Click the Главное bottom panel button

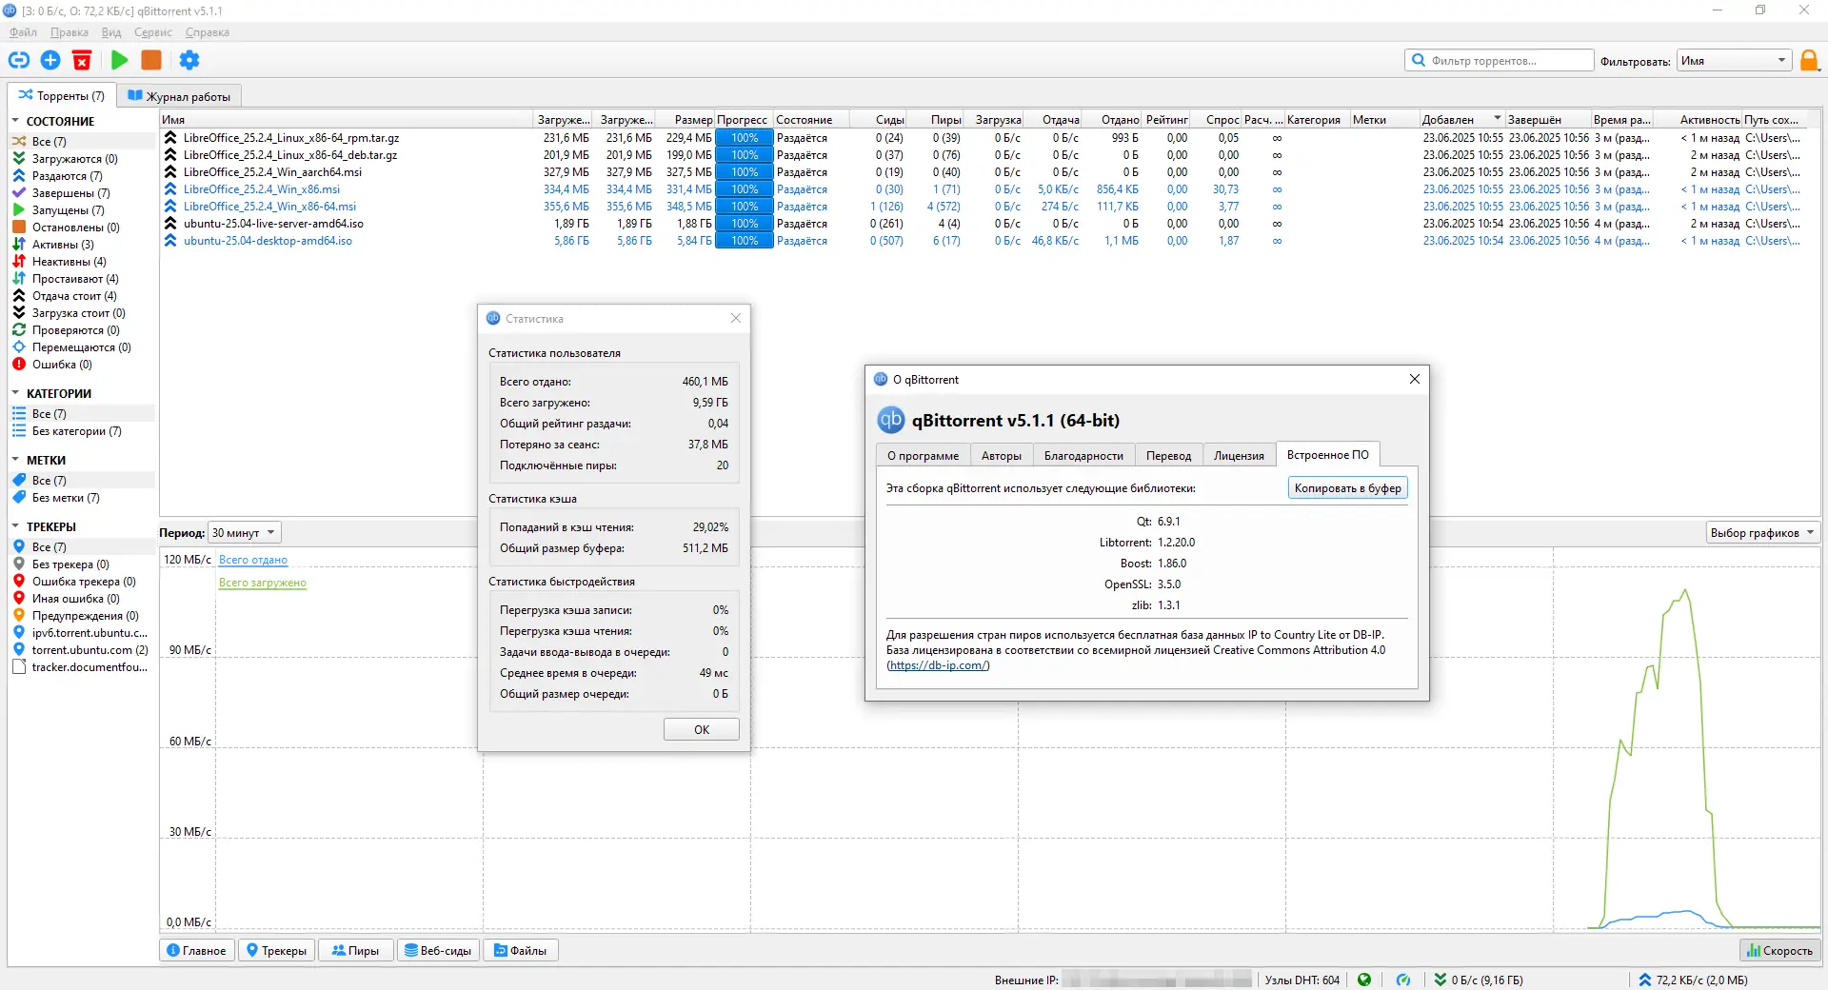point(196,950)
